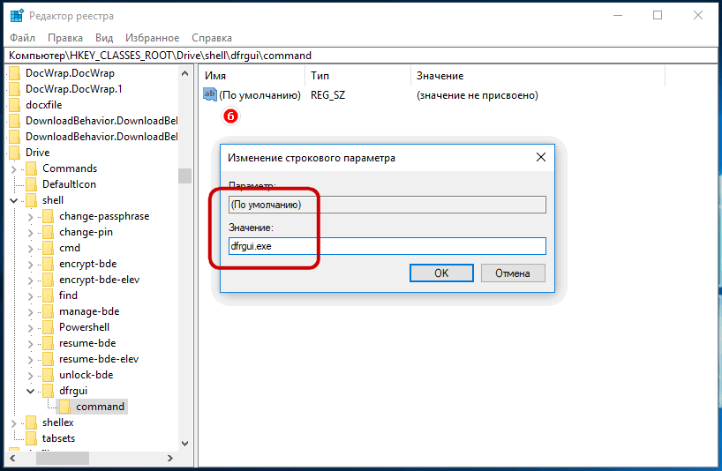The width and height of the screenshot is (722, 471).
Task: Click the REG_SZ type cell
Action: click(327, 95)
